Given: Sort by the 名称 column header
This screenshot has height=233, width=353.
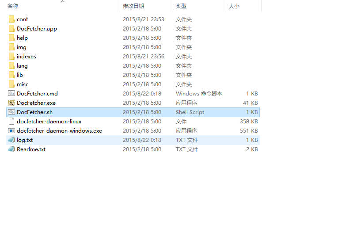Looking at the screenshot, I should click(x=13, y=6).
